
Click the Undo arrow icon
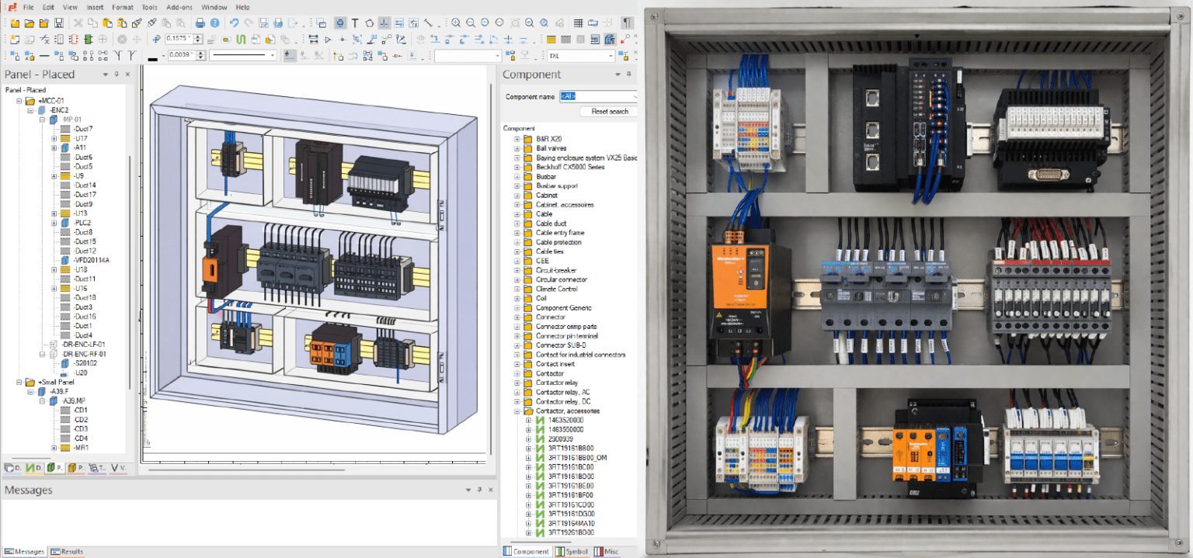(235, 23)
